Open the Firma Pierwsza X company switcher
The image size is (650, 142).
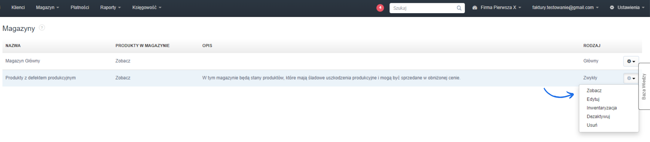[x=497, y=7]
